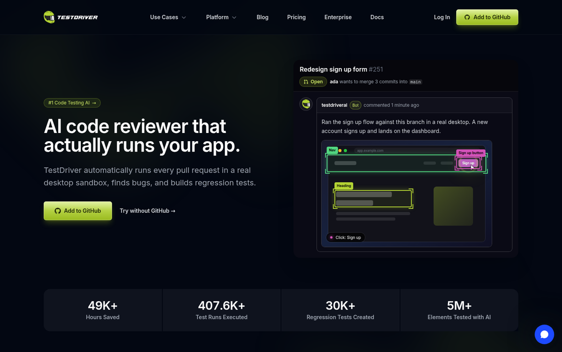Expand the Use Cases menu chevron
The height and width of the screenshot is (352, 562).
[x=184, y=17]
